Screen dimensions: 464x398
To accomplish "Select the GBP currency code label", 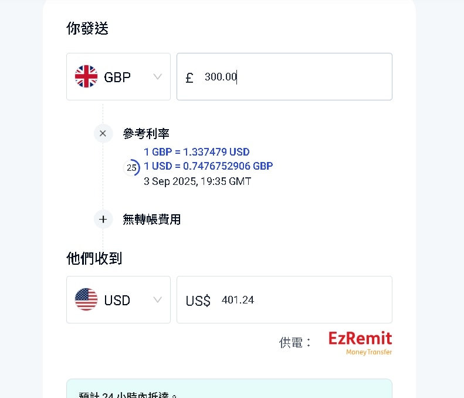I will point(117,77).
